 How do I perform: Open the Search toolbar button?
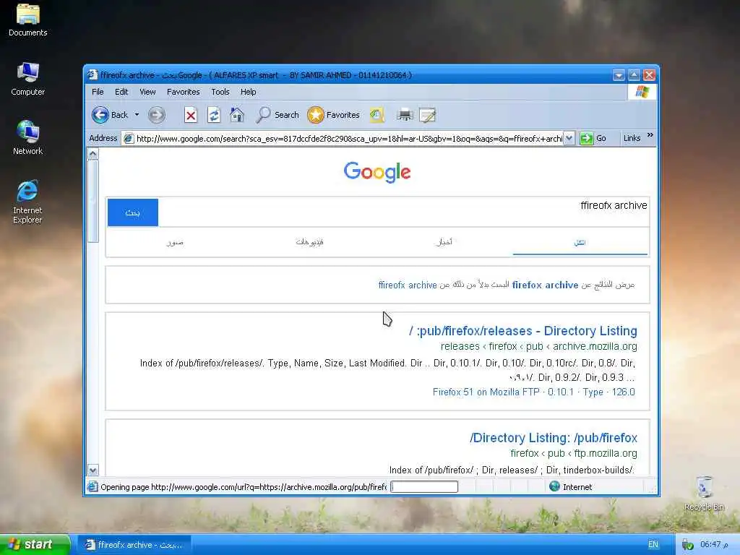coord(277,115)
